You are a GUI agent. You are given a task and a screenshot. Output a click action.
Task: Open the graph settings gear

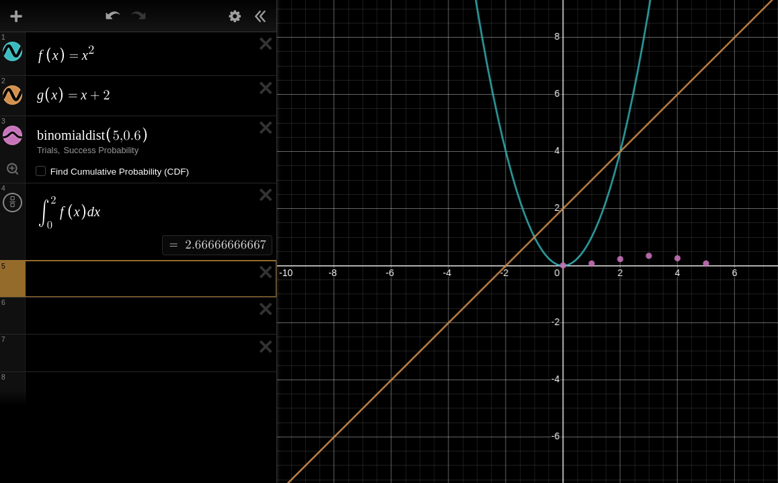(235, 16)
